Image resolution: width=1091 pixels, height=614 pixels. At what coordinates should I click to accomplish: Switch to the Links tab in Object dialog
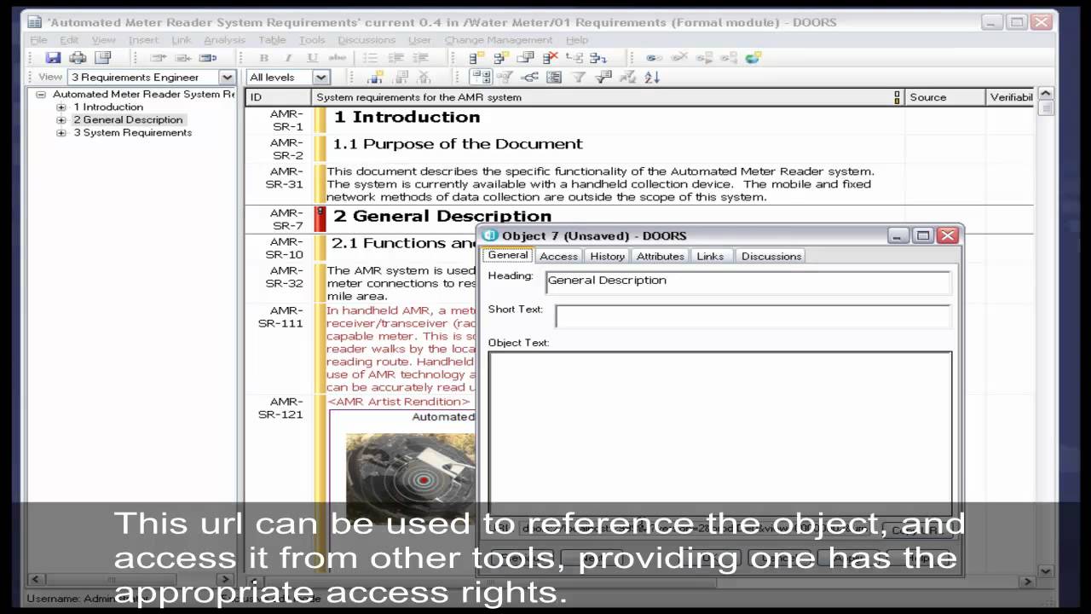tap(710, 256)
